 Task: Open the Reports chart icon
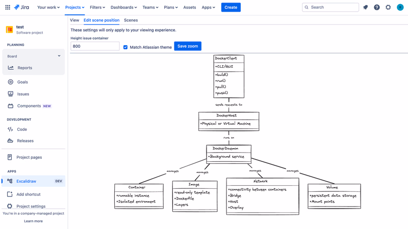[11, 68]
